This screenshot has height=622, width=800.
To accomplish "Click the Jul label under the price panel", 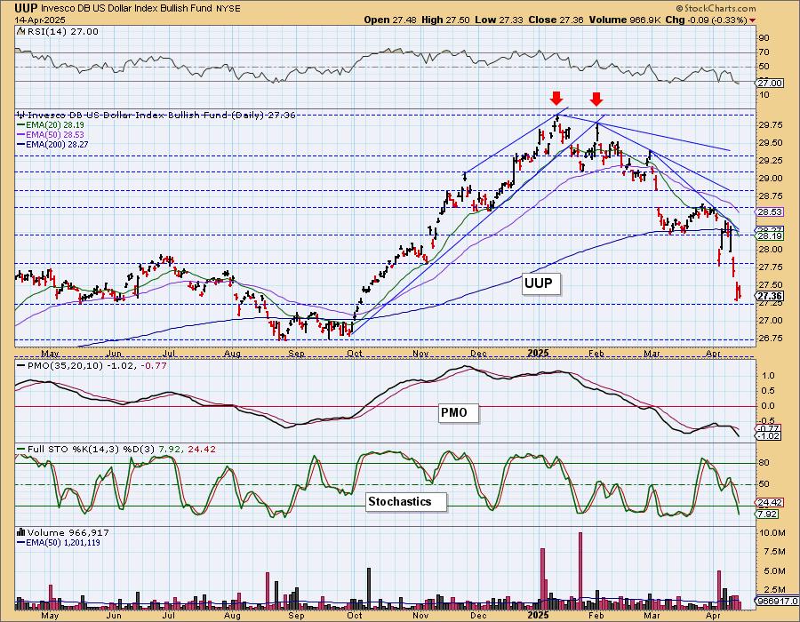I will point(168,353).
